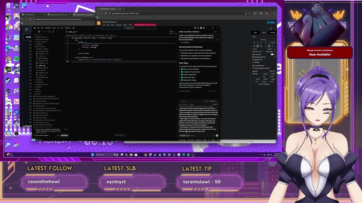Click the Cursor command center search box
362x203 pixels.
coord(128,28)
